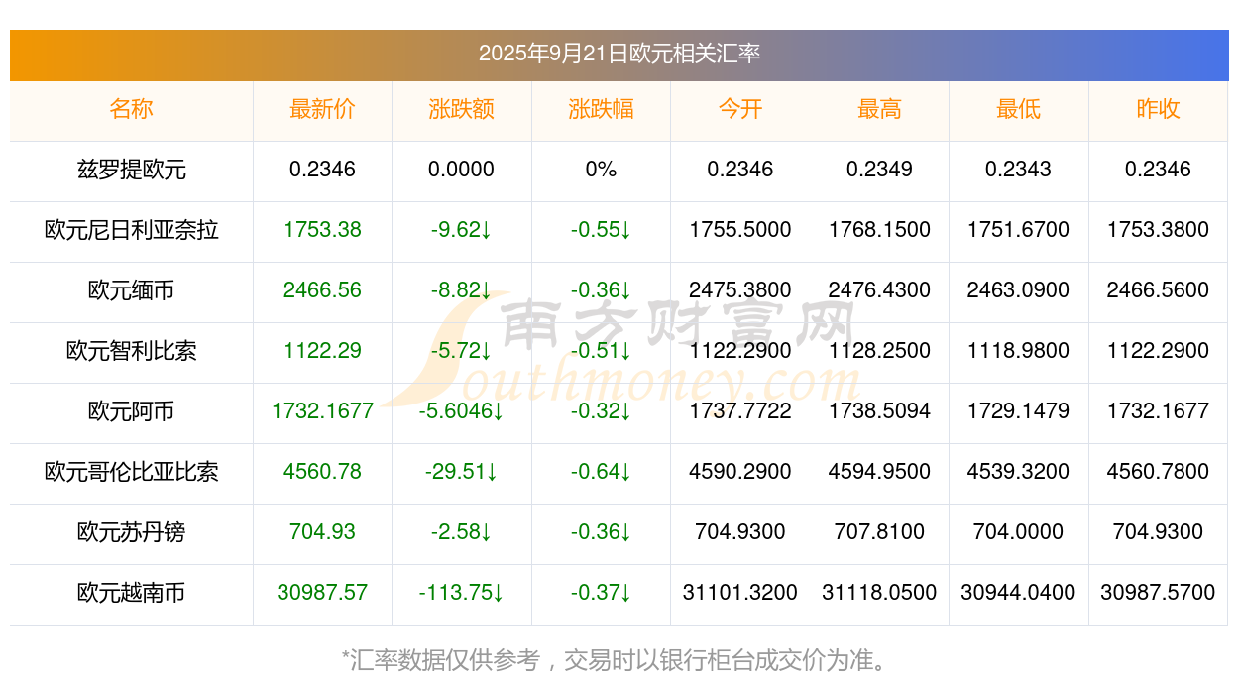1239x692 pixels.
Task: Click the 汇率数据仅供参考 disclaimer footnote
Action: pyautogui.click(x=619, y=659)
